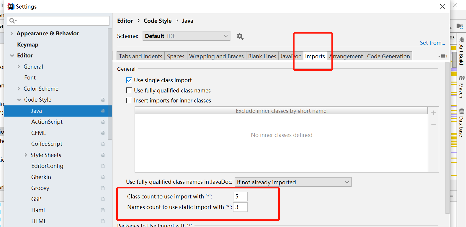Click the class count import field
The width and height of the screenshot is (466, 227).
240,196
